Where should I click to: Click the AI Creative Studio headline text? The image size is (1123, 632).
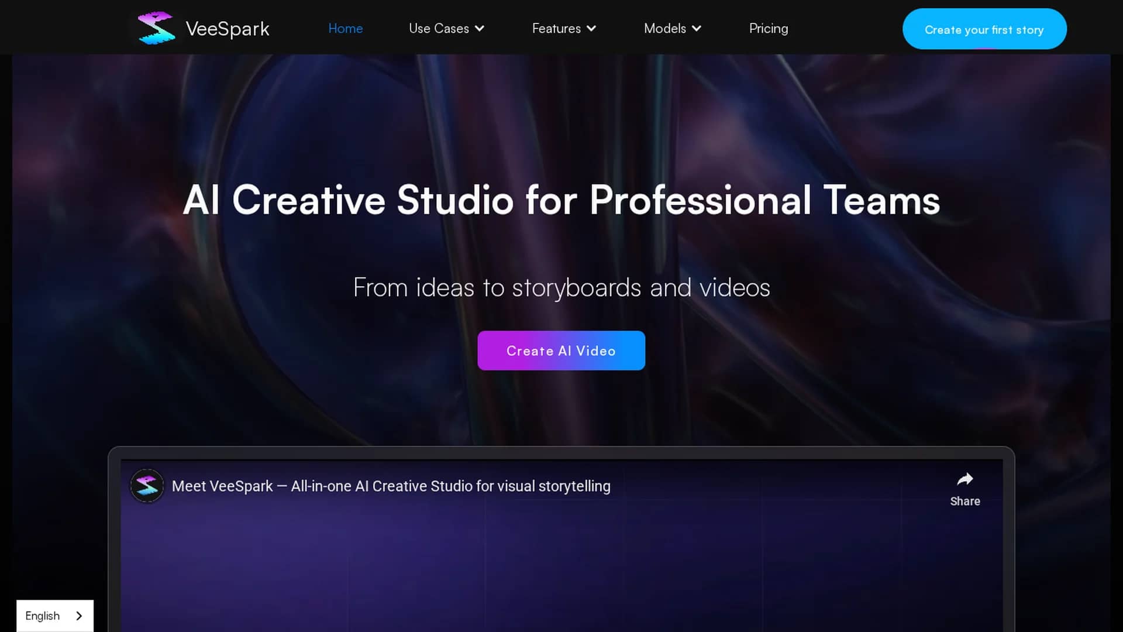(561, 200)
